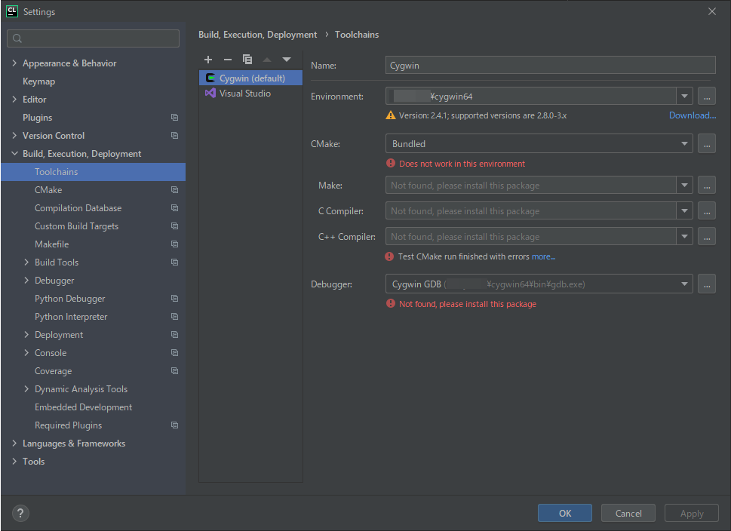Open Compilation Database settings
This screenshot has height=531, width=731.
coord(78,208)
